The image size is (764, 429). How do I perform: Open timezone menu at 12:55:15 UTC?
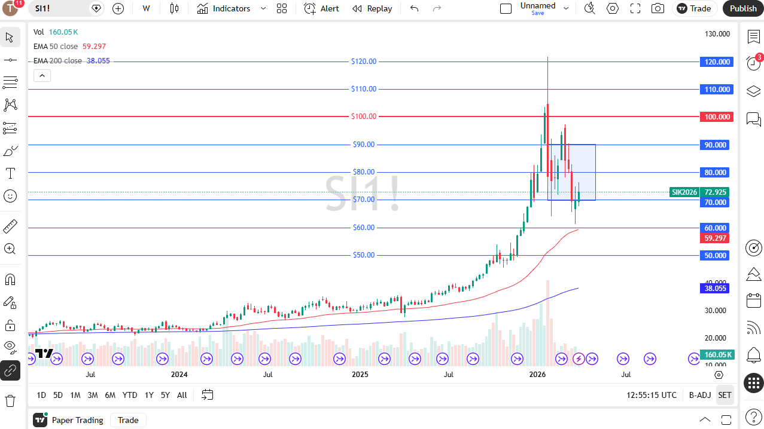click(652, 395)
